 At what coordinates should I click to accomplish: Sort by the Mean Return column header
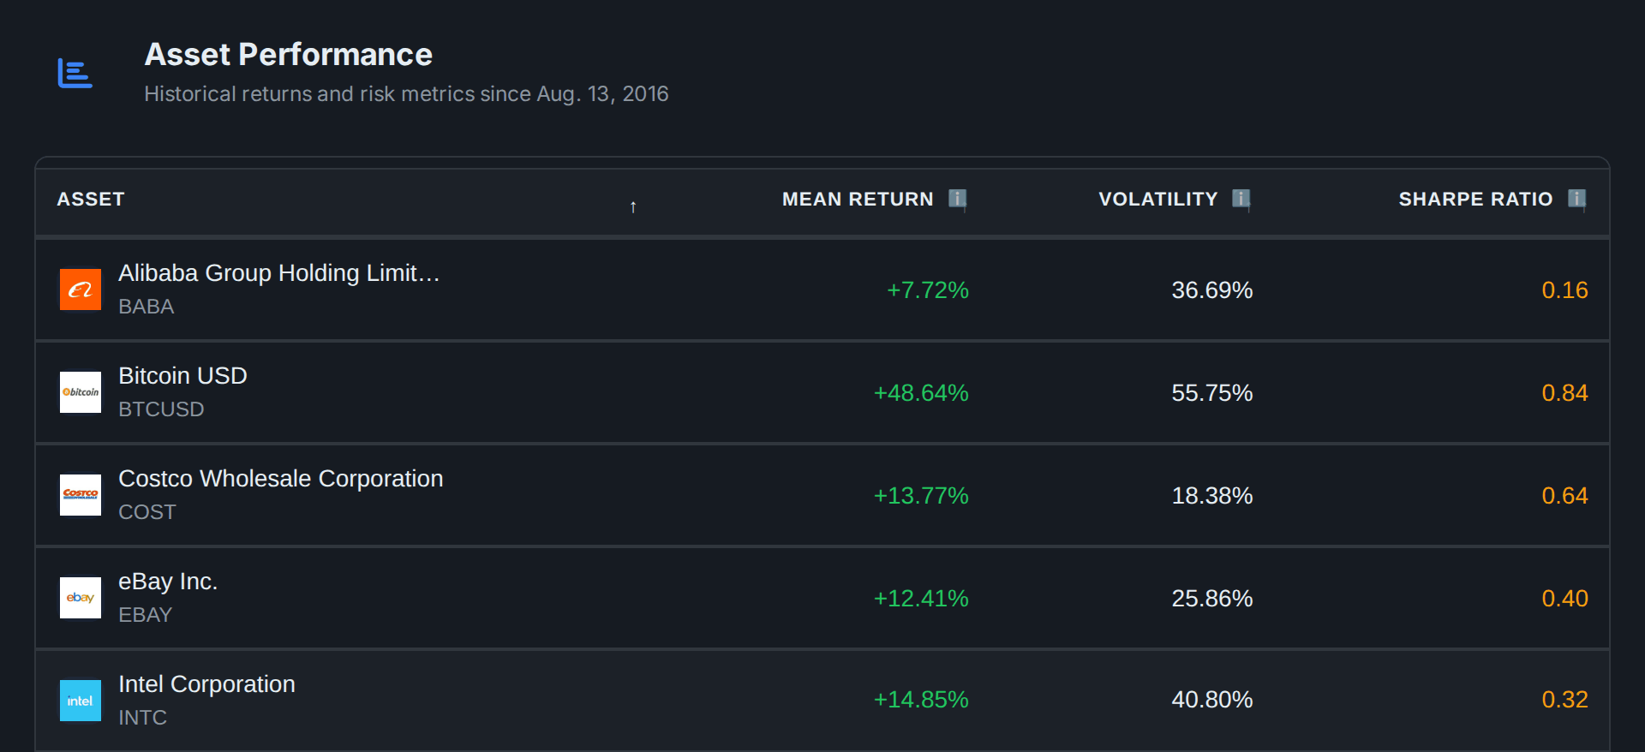pyautogui.click(x=858, y=200)
